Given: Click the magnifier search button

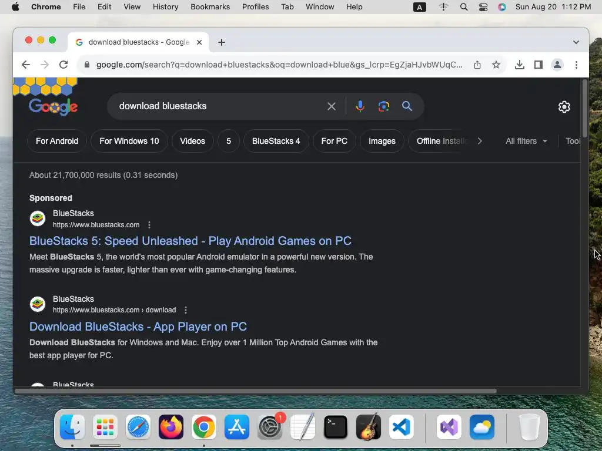Looking at the screenshot, I should coord(407,106).
